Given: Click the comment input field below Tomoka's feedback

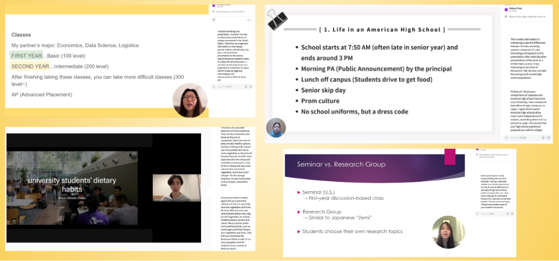Looking at the screenshot, I should (227, 86).
